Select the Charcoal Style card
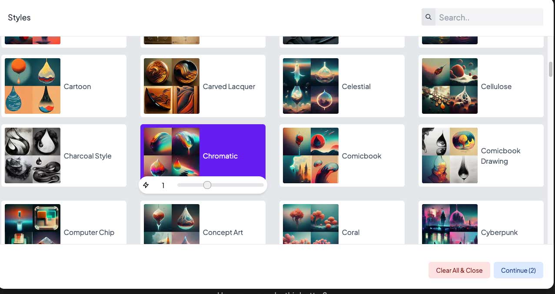Viewport: 555px width, 294px height. [64, 155]
